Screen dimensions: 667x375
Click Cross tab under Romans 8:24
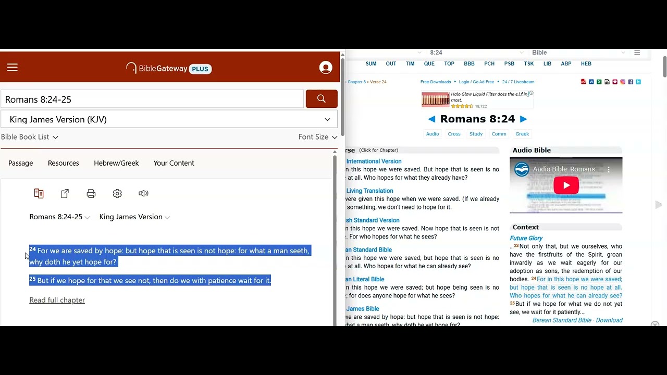(454, 134)
